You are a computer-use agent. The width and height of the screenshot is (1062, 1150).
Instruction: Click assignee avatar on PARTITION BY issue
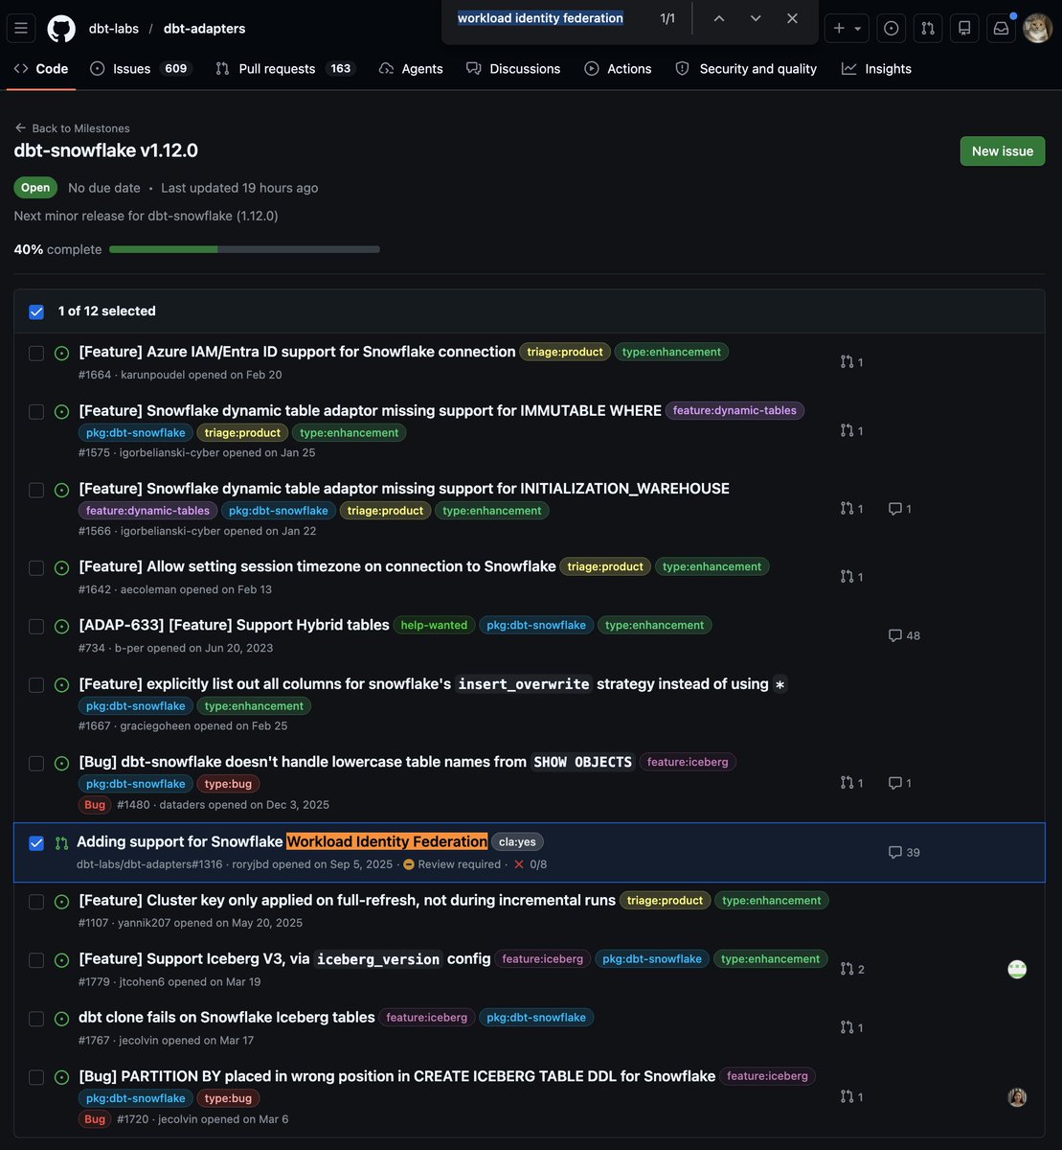[1017, 1097]
